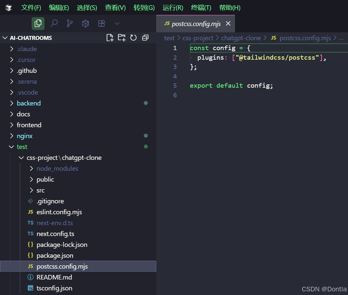Screen dimensions: 348x295
Task: Open the 编辑(E) menu
Action: coord(59,8)
